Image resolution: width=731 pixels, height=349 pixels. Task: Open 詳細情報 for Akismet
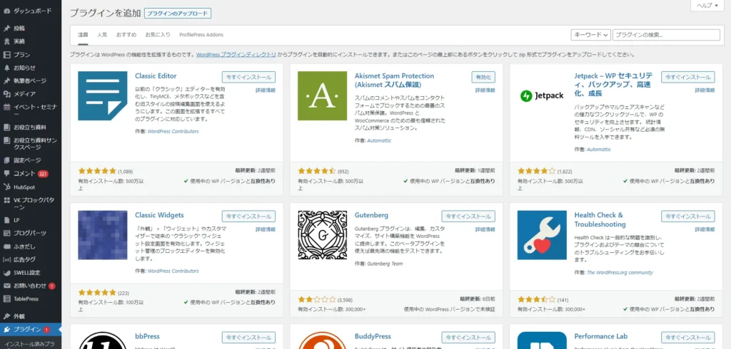tap(485, 90)
